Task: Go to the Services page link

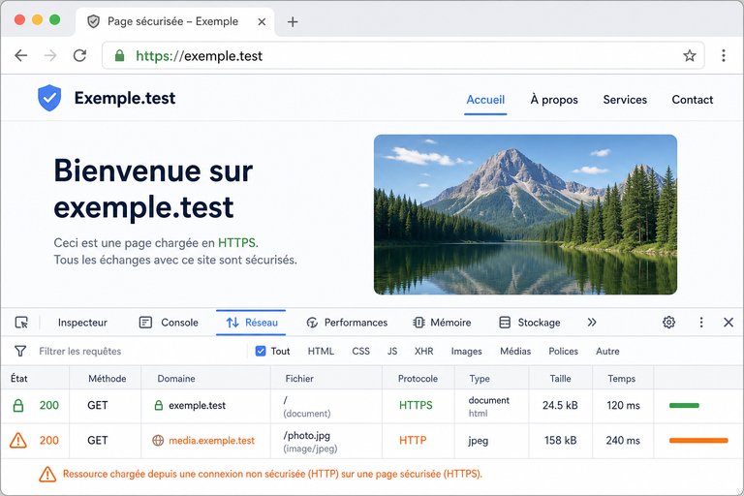Action: tap(625, 100)
